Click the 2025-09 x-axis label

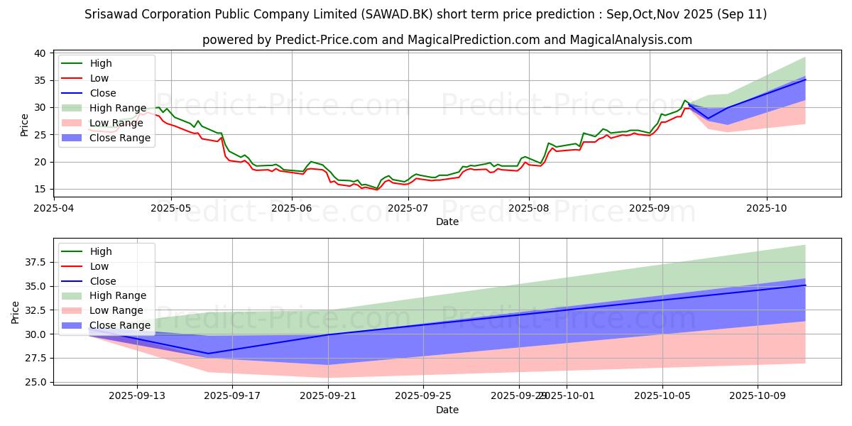pyautogui.click(x=649, y=209)
